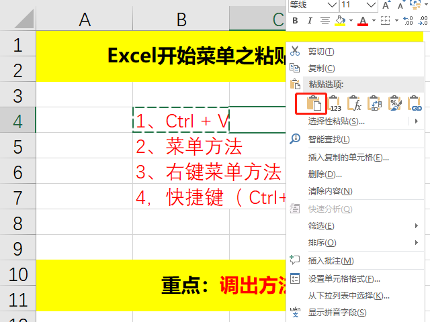Click the Excel开始菜单之粘贴 title cell
The image size is (430, 322).
161,56
